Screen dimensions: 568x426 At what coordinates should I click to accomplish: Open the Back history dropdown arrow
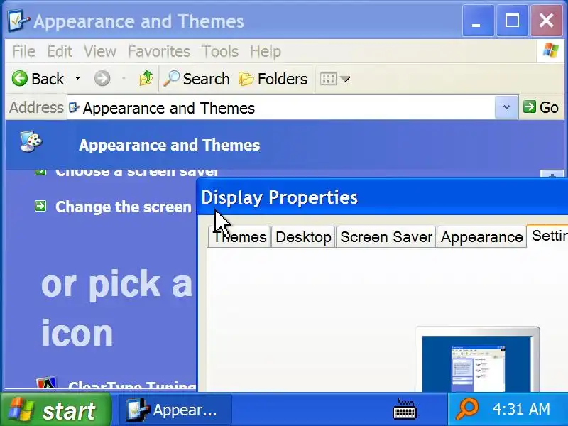[x=77, y=78]
